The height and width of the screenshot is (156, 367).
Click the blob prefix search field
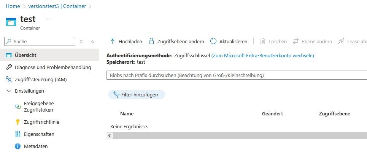coord(236,76)
